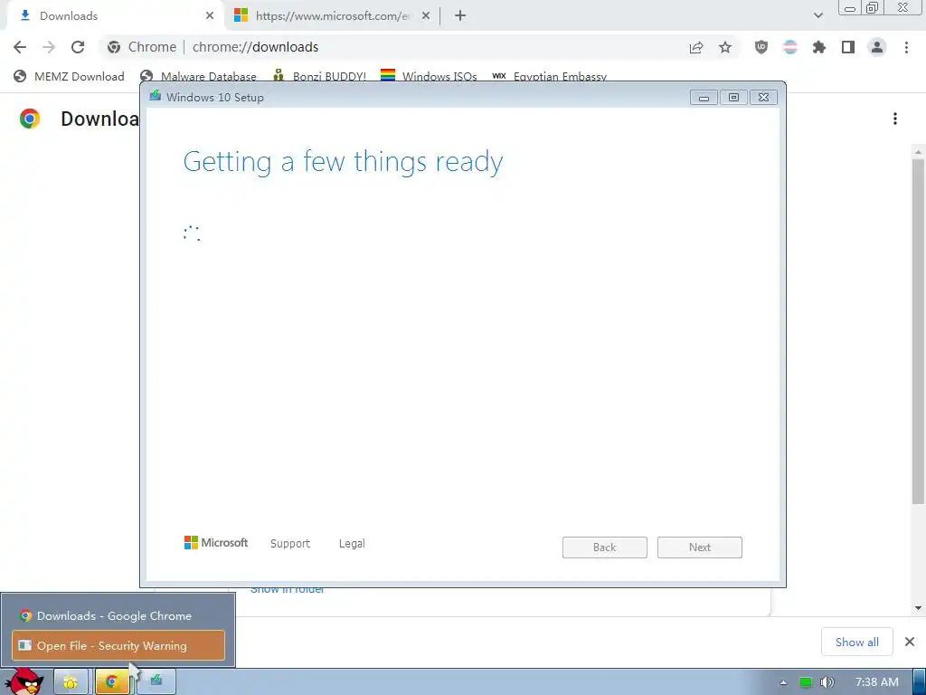The image size is (926, 695).
Task: Open the volume speaker tray icon
Action: click(x=827, y=682)
